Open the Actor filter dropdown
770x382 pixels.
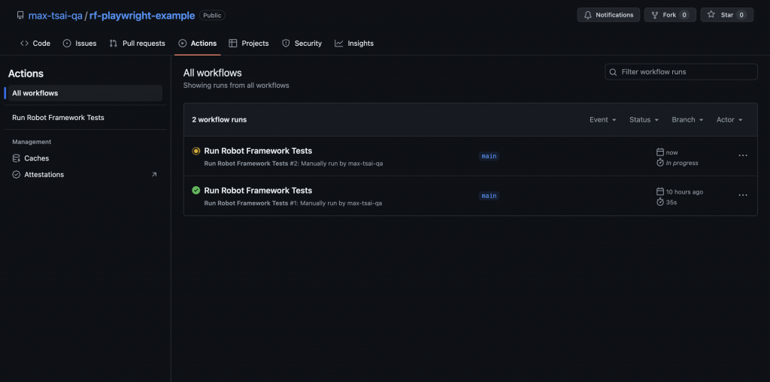click(729, 120)
